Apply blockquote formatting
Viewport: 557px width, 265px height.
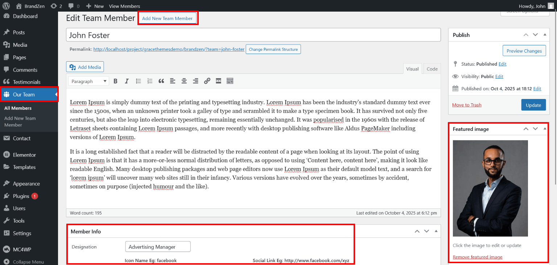(x=161, y=81)
